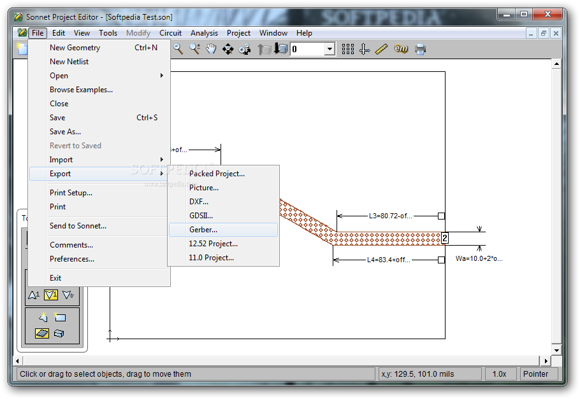Select the add port A1 triangle tool
The width and height of the screenshot is (580, 399).
(x=34, y=295)
